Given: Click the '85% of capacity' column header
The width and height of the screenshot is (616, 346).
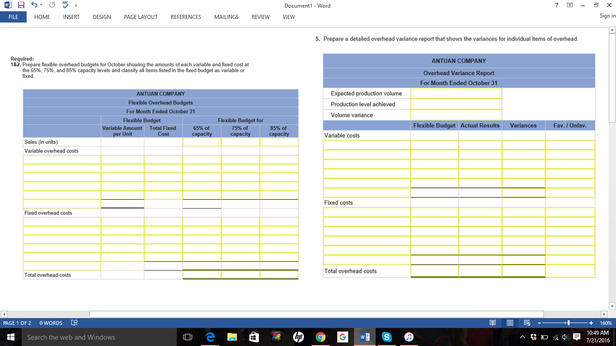Looking at the screenshot, I should pyautogui.click(x=279, y=131).
